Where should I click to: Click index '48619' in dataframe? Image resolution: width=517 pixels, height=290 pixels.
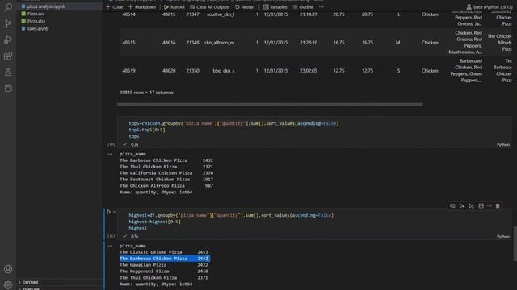tap(128, 71)
